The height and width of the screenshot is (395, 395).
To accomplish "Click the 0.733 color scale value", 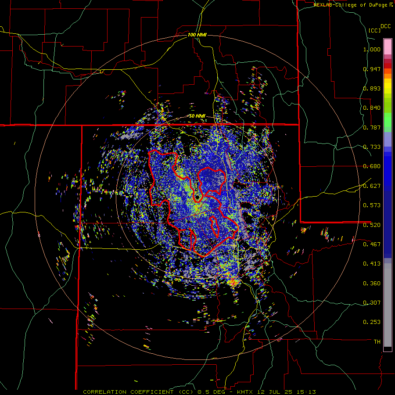I will coord(372,147).
